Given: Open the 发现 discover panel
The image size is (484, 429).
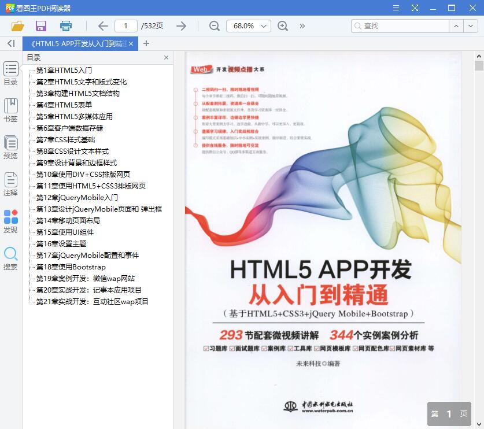Looking at the screenshot, I should coord(9,223).
